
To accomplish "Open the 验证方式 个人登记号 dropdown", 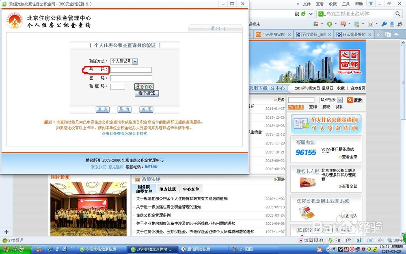I will tap(136, 61).
